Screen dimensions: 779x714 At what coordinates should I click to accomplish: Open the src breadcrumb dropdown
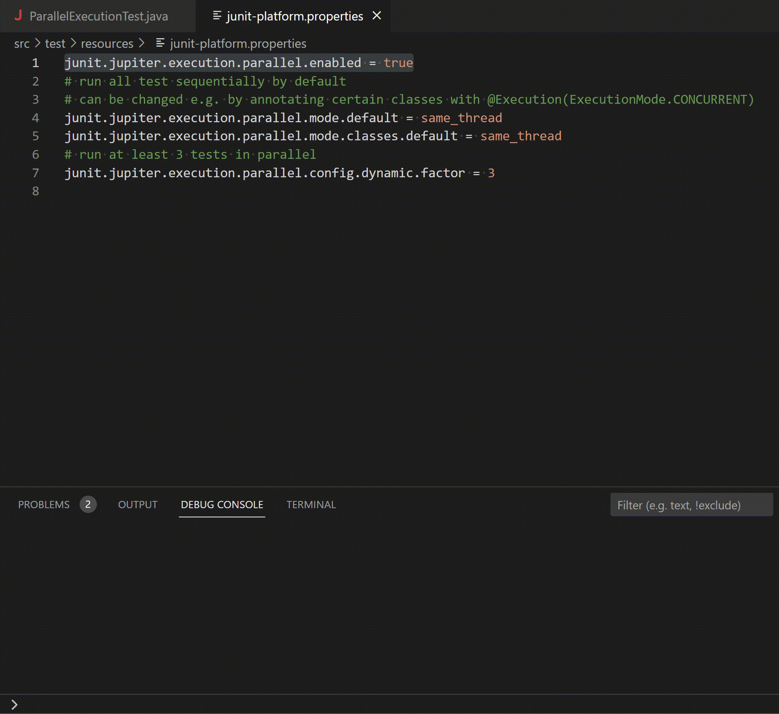tap(23, 43)
